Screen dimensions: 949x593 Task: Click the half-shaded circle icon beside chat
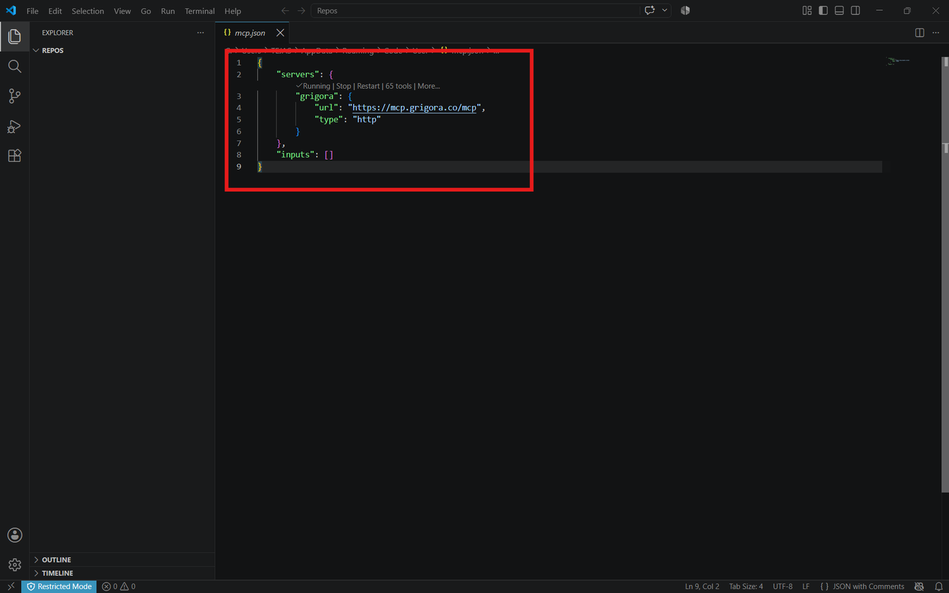coord(685,10)
